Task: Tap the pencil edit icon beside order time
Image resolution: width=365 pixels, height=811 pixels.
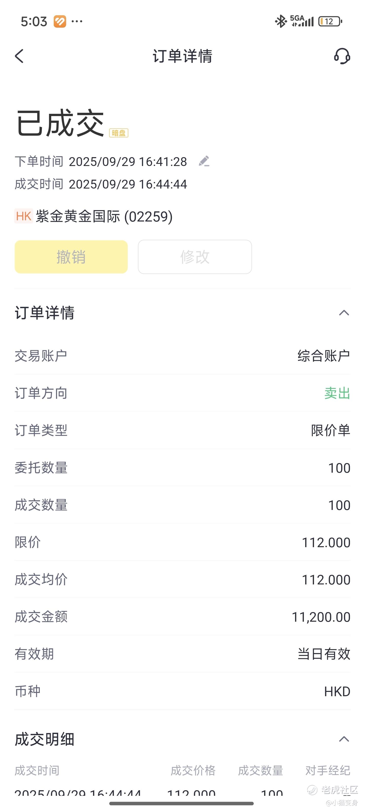Action: pos(204,161)
